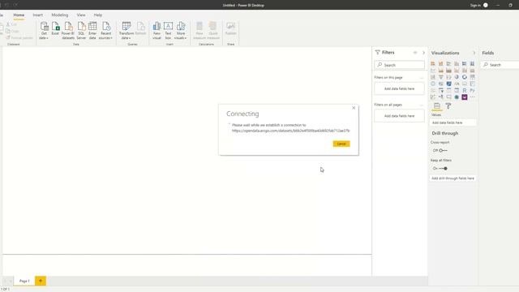519x292 pixels.
Task: Click the Enter data table icon
Action: tap(92, 31)
